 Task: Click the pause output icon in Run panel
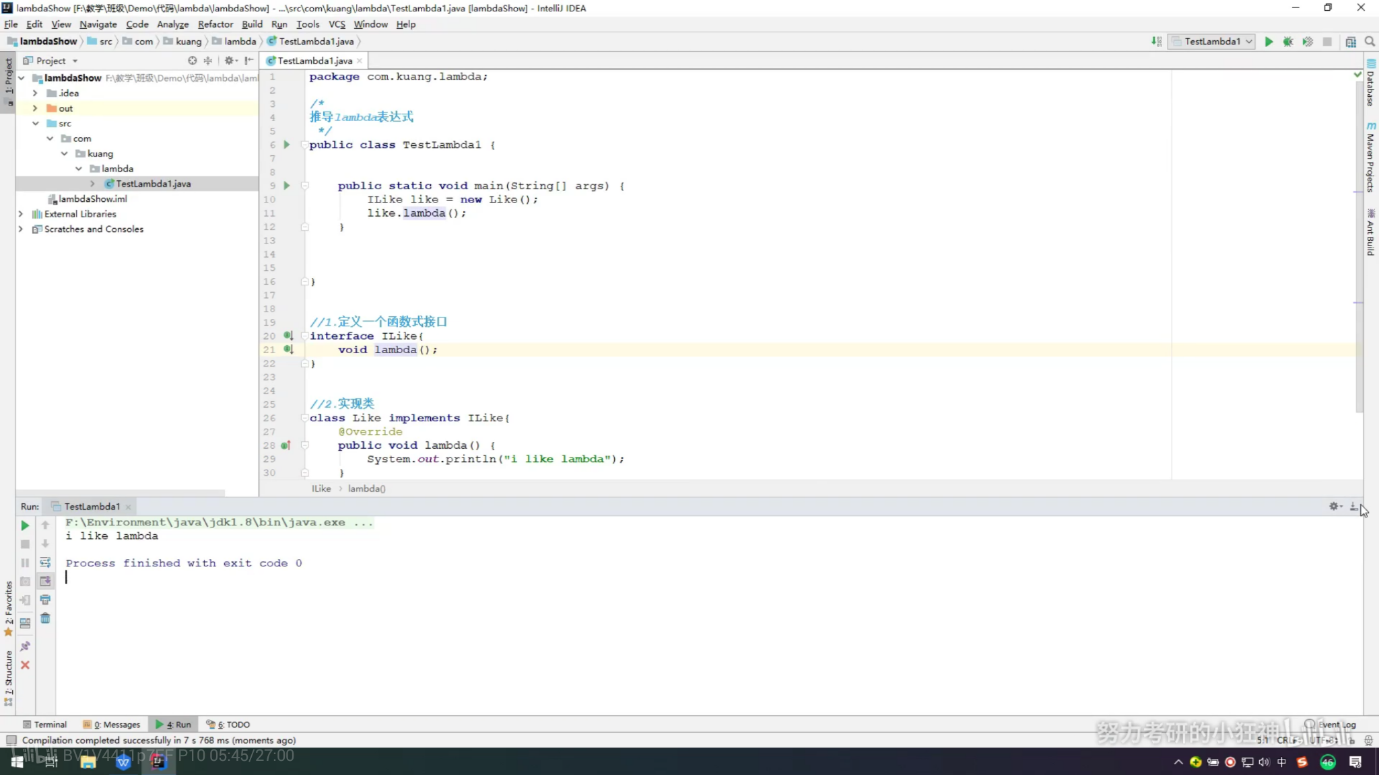(x=25, y=562)
